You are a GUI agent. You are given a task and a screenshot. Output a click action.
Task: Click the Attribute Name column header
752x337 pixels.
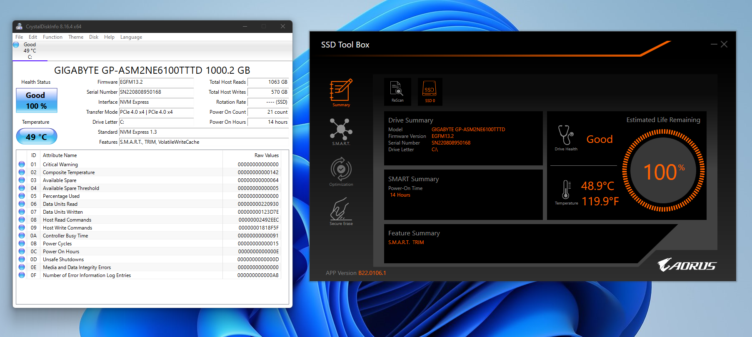click(60, 155)
